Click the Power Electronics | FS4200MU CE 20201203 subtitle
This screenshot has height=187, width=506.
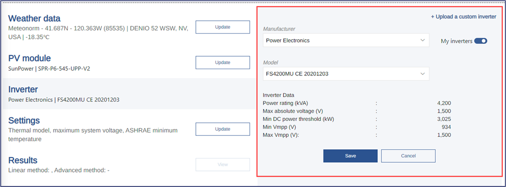(64, 100)
